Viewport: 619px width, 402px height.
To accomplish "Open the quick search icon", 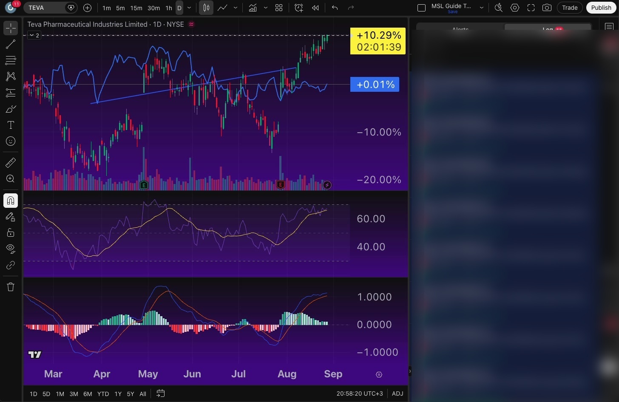I will [x=499, y=8].
